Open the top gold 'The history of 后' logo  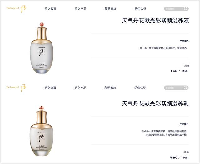(x=17, y=9)
